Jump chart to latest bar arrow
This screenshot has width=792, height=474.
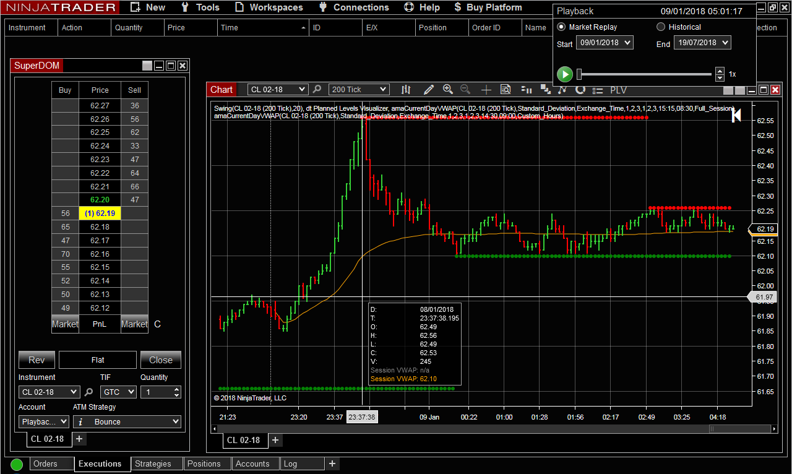pyautogui.click(x=736, y=115)
